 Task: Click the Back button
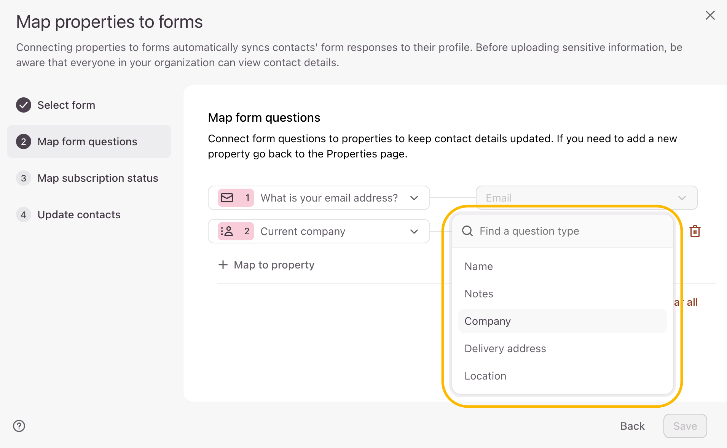coord(632,426)
